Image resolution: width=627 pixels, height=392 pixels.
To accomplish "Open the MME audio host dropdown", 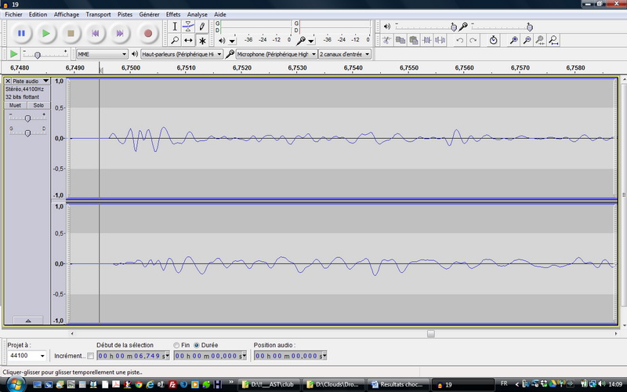I will tap(102, 54).
